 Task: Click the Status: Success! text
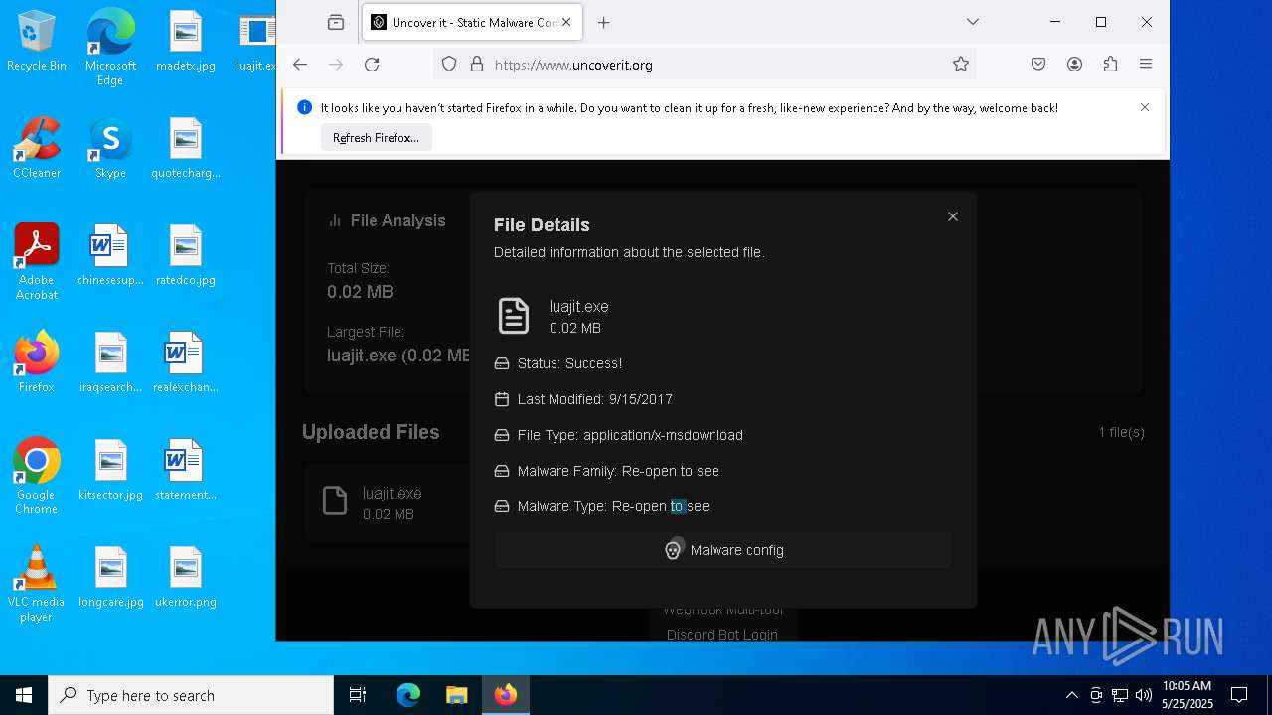click(569, 363)
